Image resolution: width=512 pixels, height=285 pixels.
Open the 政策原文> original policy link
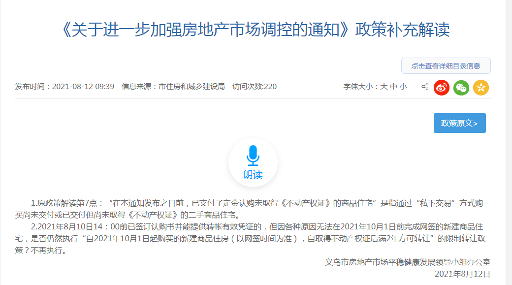pos(459,123)
